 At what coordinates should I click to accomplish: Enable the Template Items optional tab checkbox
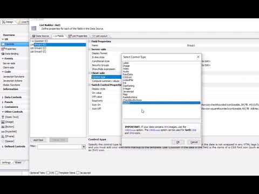tap(57, 173)
